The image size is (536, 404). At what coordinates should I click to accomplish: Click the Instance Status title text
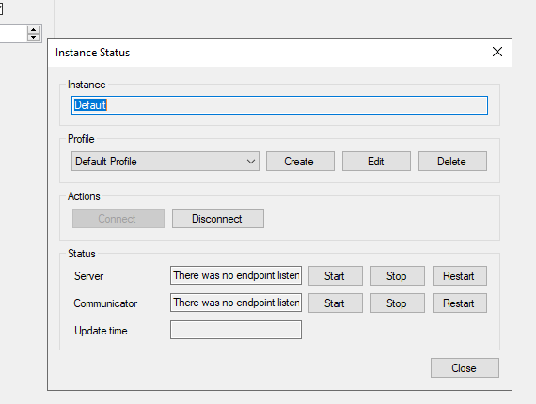pyautogui.click(x=93, y=53)
